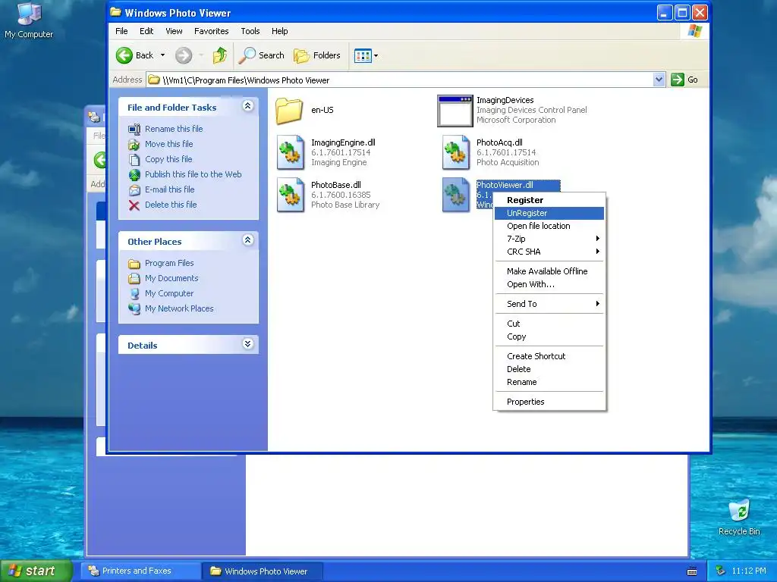Choose Delete from context menu

tap(549, 369)
